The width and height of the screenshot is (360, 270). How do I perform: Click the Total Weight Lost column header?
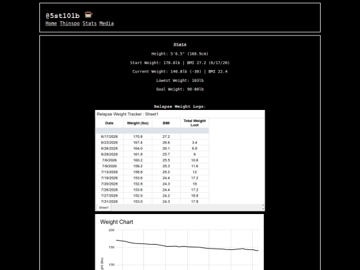[x=195, y=123]
